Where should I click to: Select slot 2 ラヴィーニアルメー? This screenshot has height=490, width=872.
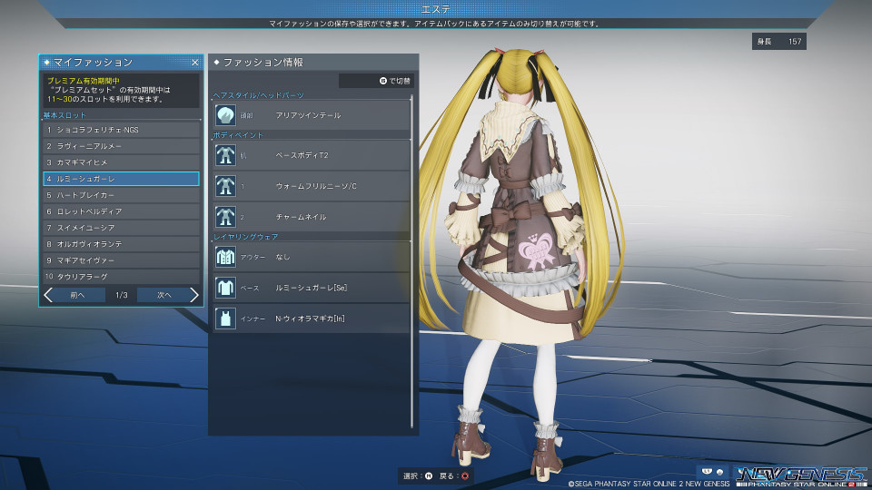click(x=121, y=146)
